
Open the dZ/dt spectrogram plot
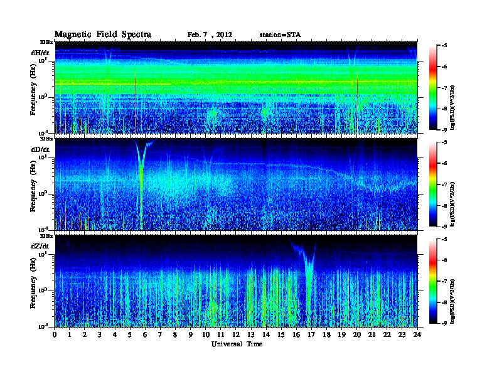(236, 281)
